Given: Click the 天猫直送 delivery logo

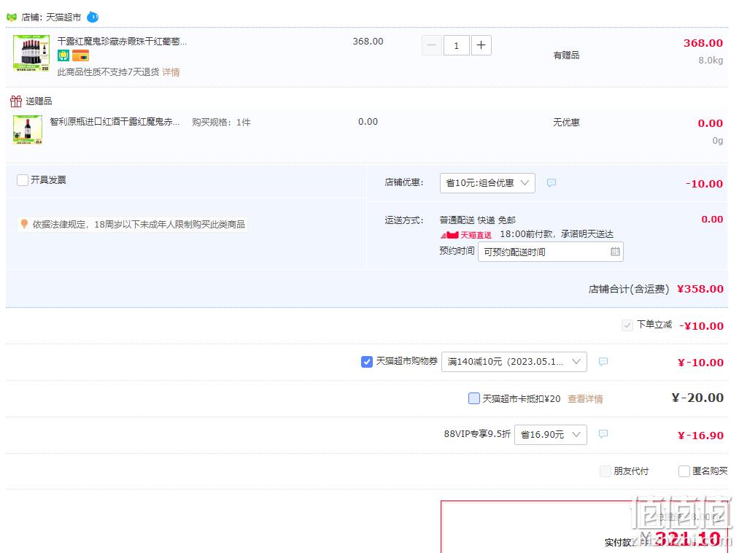Looking at the screenshot, I should (466, 235).
